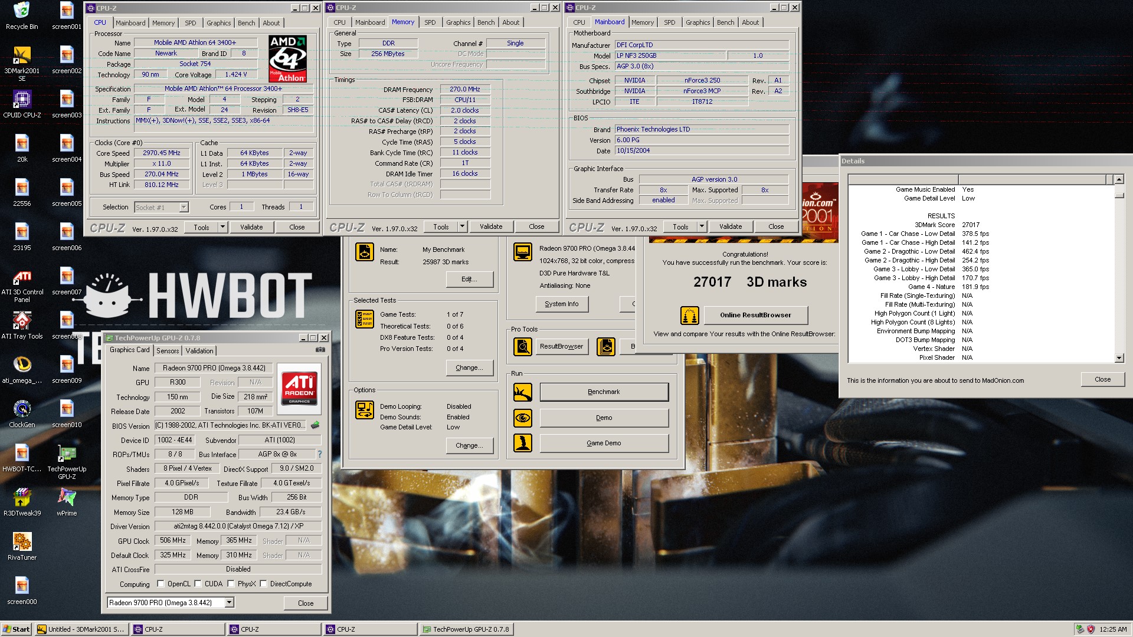The height and width of the screenshot is (637, 1133).
Task: Click the ResultBrowser magnifier icon
Action: coord(522,347)
